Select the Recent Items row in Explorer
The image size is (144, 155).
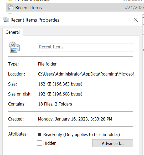click(75, 7)
